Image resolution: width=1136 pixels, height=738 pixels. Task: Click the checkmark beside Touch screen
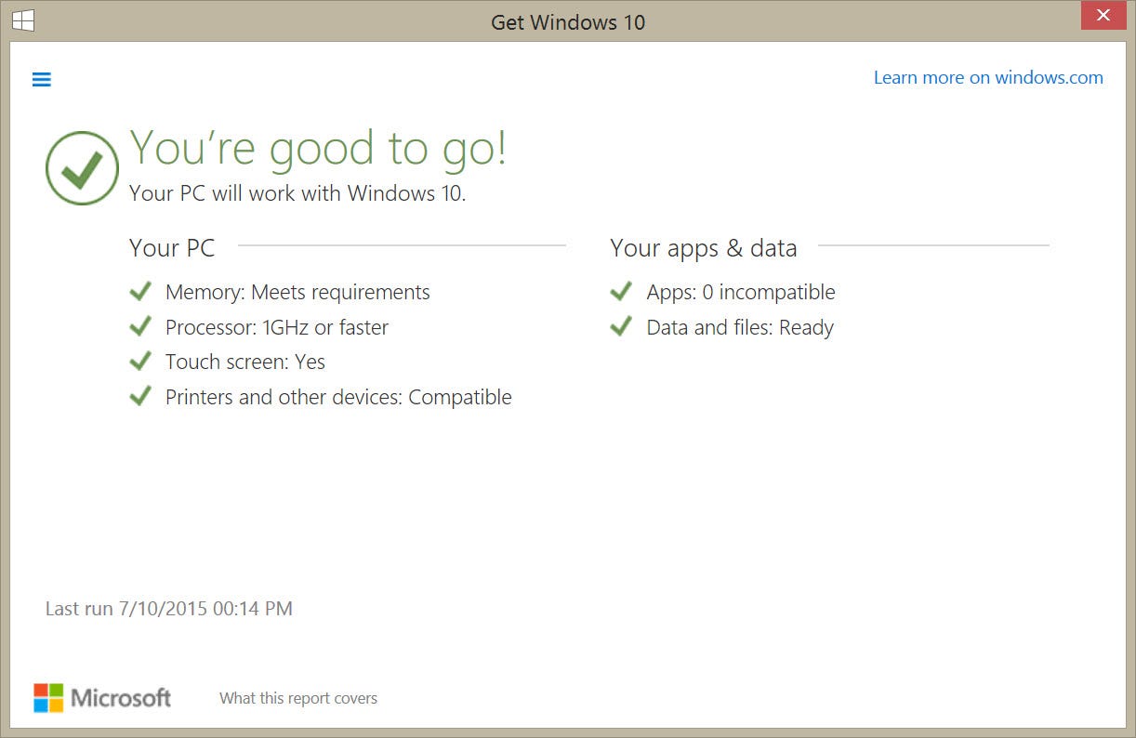tap(140, 361)
